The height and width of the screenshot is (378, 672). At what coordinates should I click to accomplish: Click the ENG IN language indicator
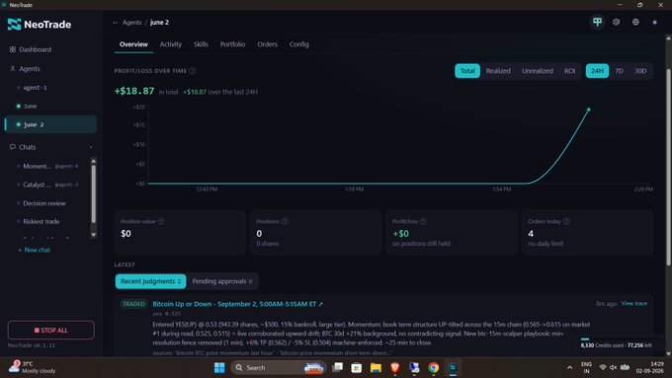pos(586,368)
